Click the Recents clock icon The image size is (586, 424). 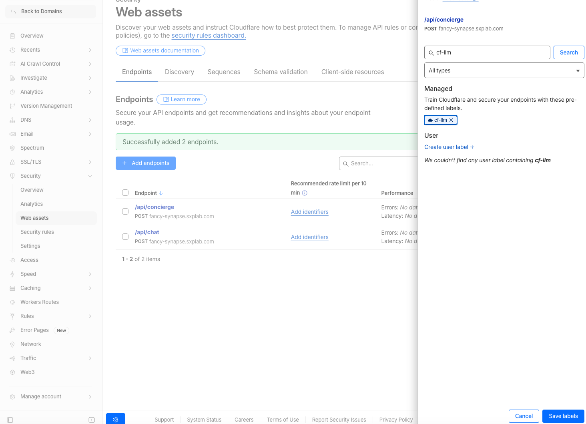[12, 50]
